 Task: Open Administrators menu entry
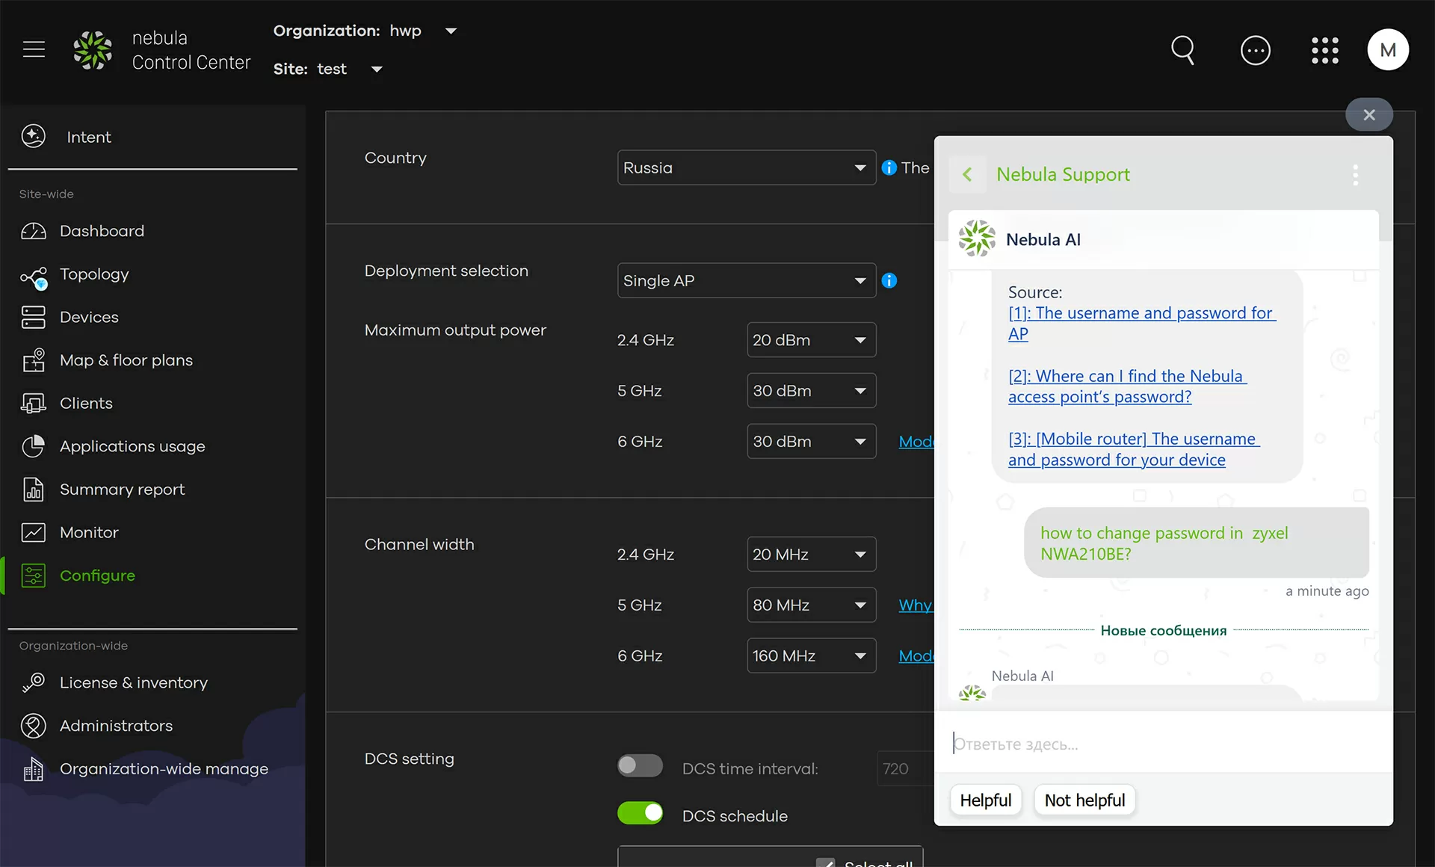pos(116,726)
